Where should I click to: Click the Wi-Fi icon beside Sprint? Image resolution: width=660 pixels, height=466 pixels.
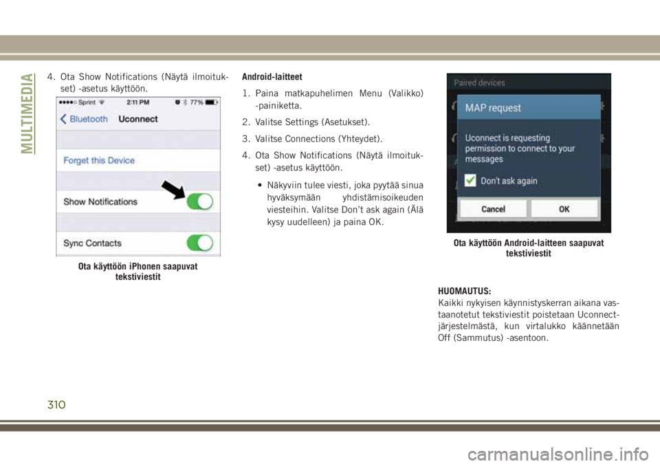pos(102,102)
